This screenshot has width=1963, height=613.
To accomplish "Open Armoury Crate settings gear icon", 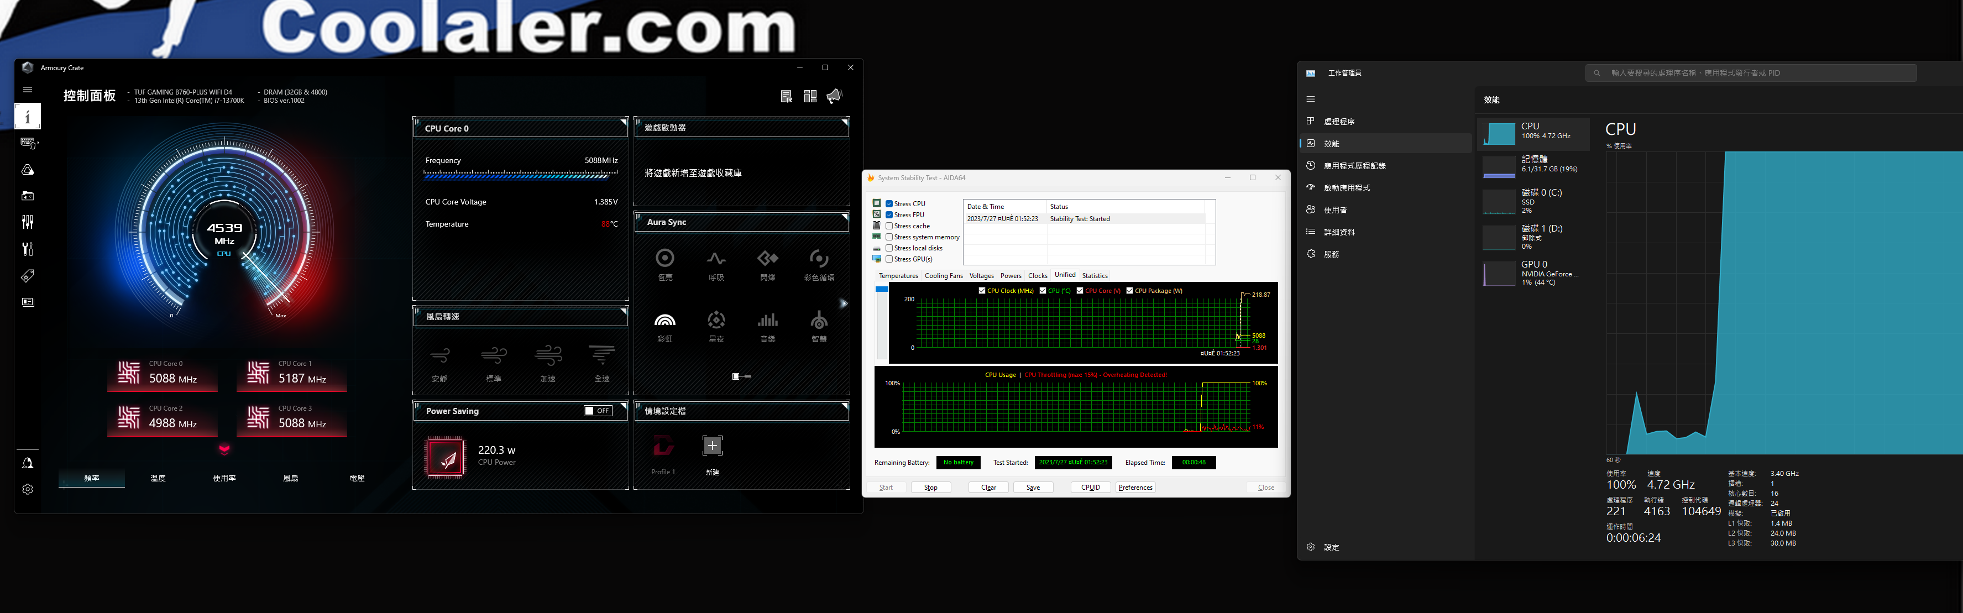I will [28, 490].
